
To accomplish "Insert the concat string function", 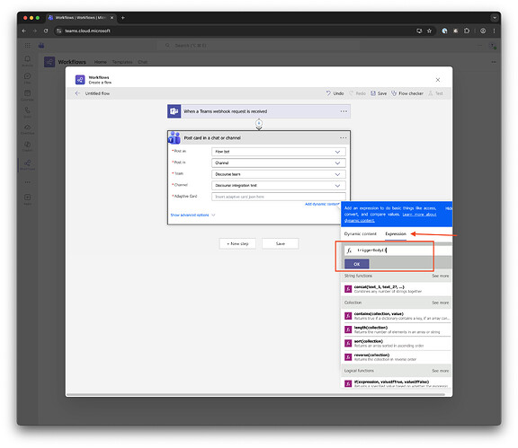I will [x=397, y=289].
